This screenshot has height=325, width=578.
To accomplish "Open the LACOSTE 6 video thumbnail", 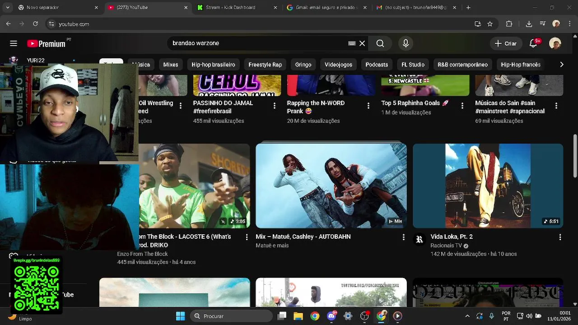I will pyautogui.click(x=194, y=186).
